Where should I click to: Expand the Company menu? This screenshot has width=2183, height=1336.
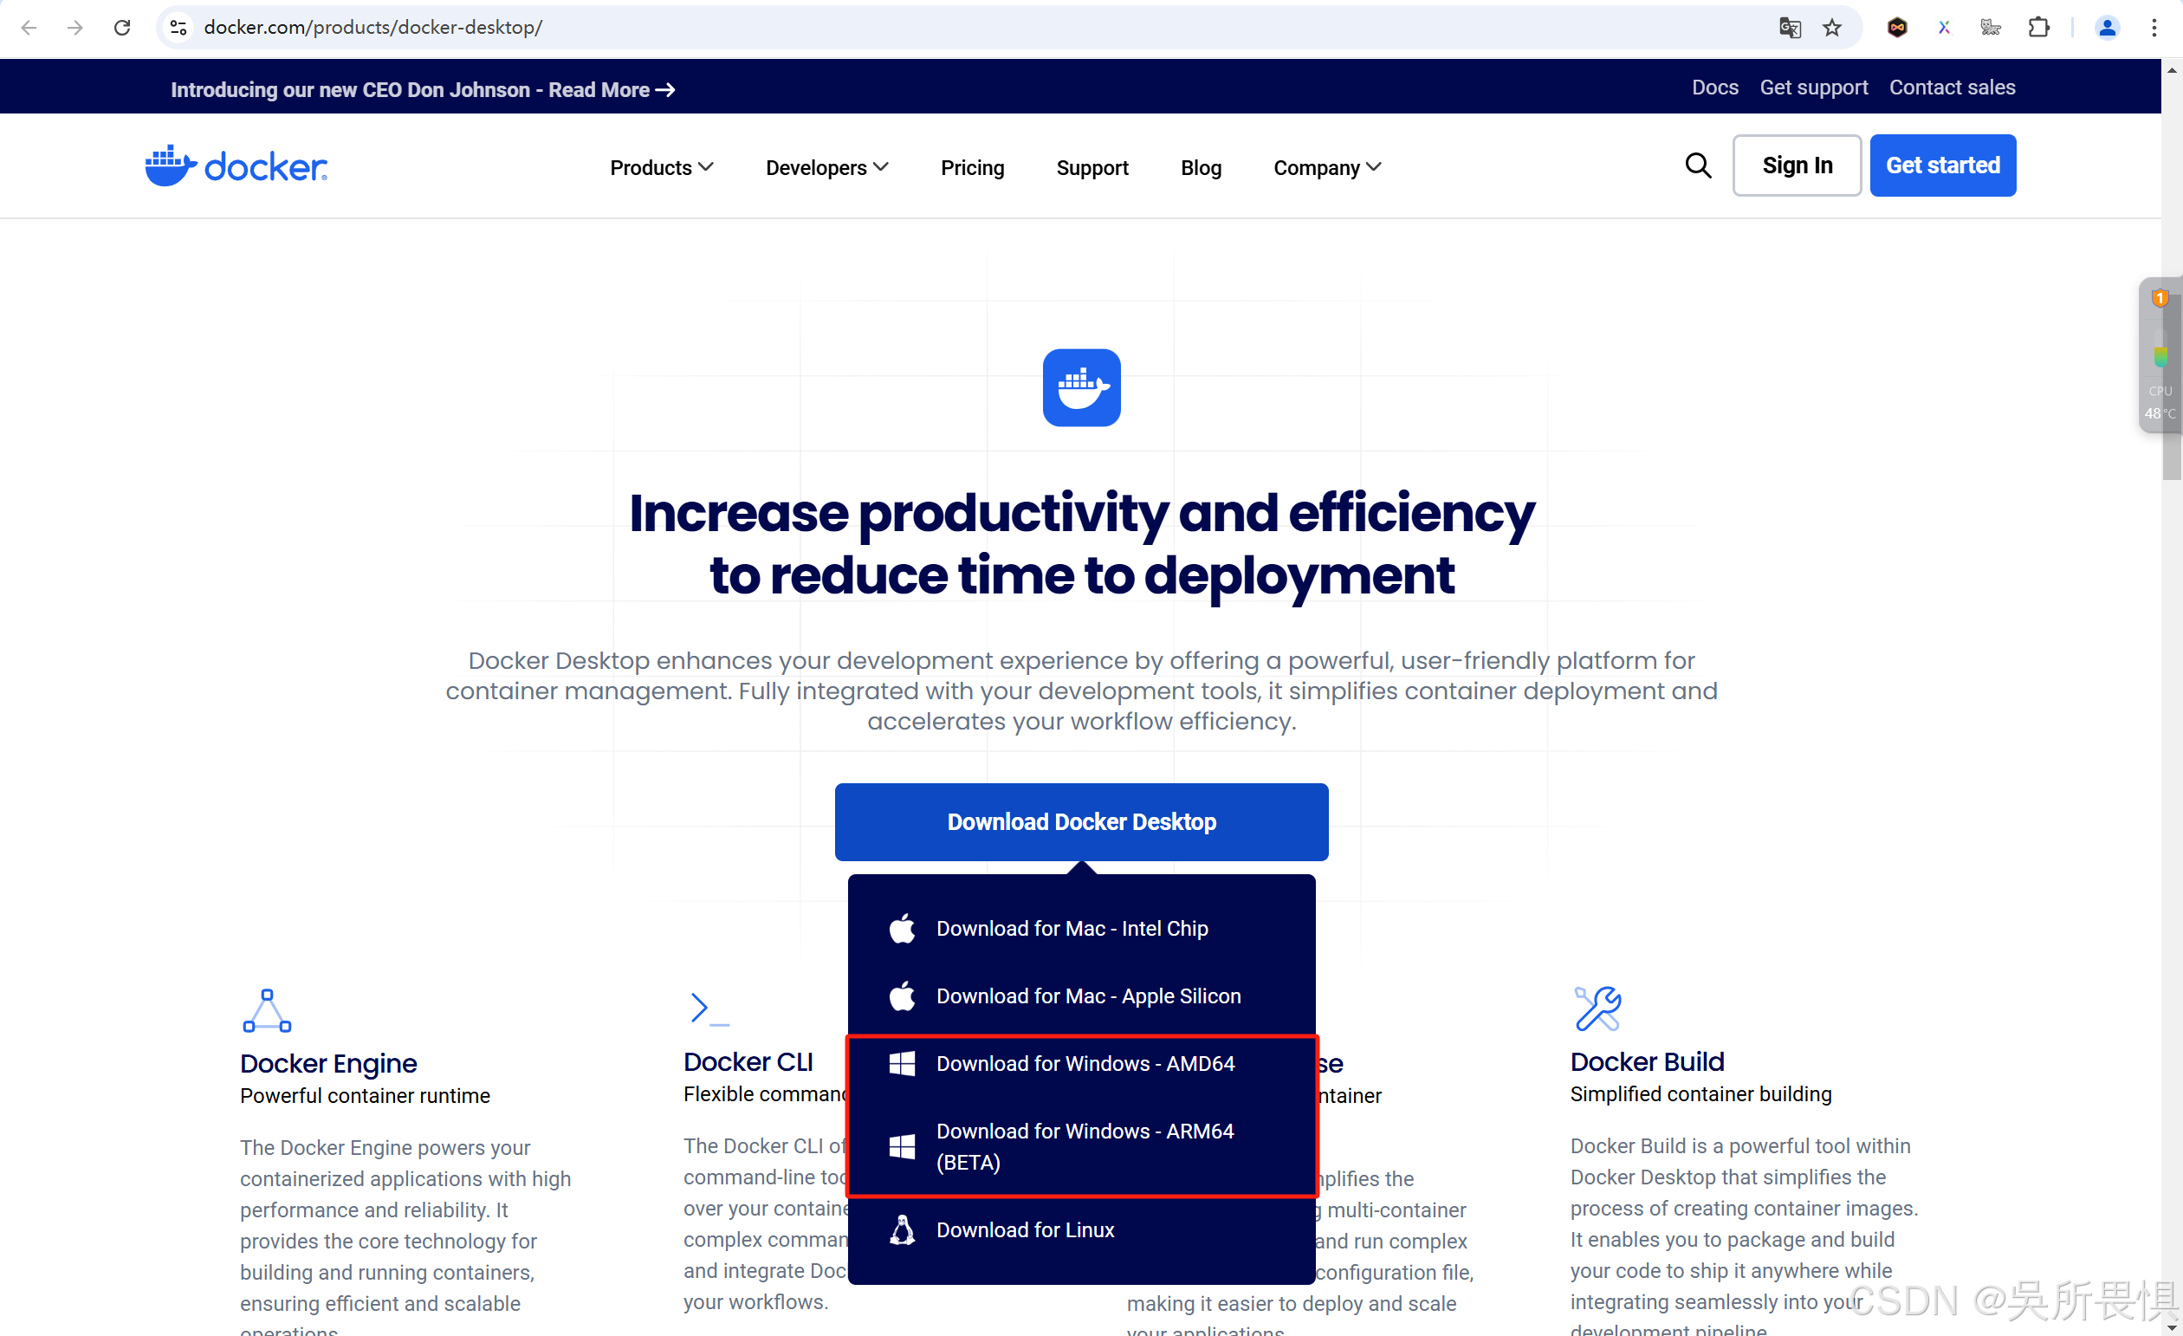point(1327,167)
